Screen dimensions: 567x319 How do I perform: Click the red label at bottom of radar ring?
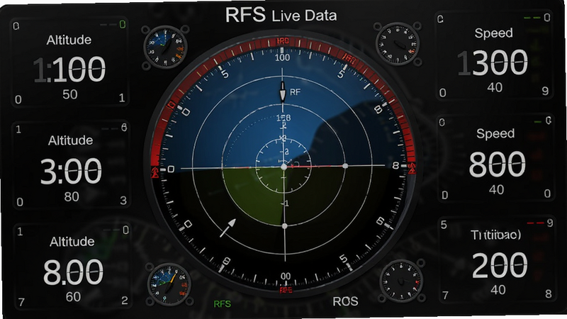tap(286, 290)
